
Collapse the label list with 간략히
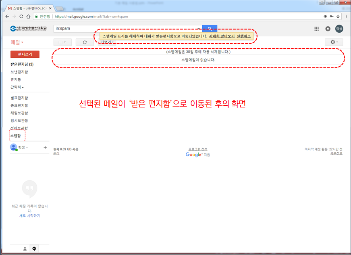[x=17, y=87]
